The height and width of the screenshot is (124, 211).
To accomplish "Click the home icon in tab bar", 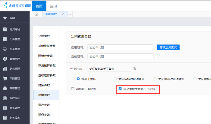I will (36, 14).
